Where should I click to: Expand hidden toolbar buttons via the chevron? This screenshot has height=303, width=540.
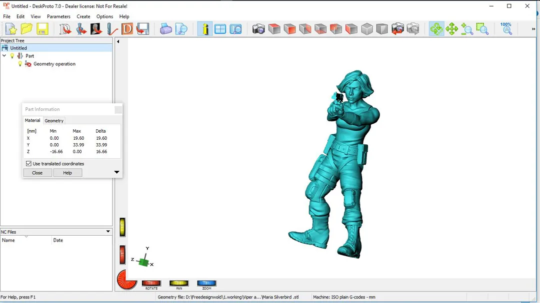click(533, 29)
